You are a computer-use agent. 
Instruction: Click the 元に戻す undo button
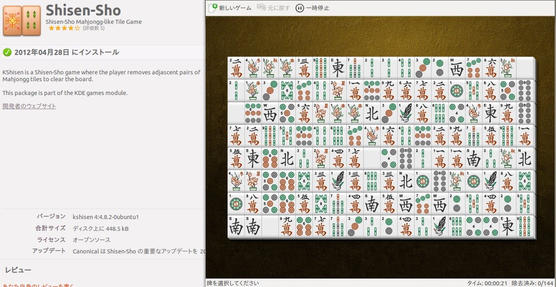(x=273, y=8)
